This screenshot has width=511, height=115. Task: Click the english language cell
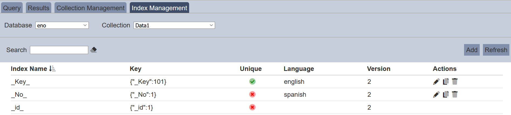coord(294,82)
